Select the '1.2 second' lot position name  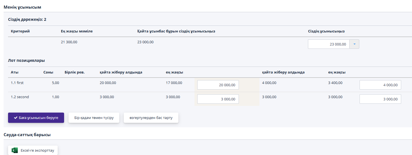point(20,97)
